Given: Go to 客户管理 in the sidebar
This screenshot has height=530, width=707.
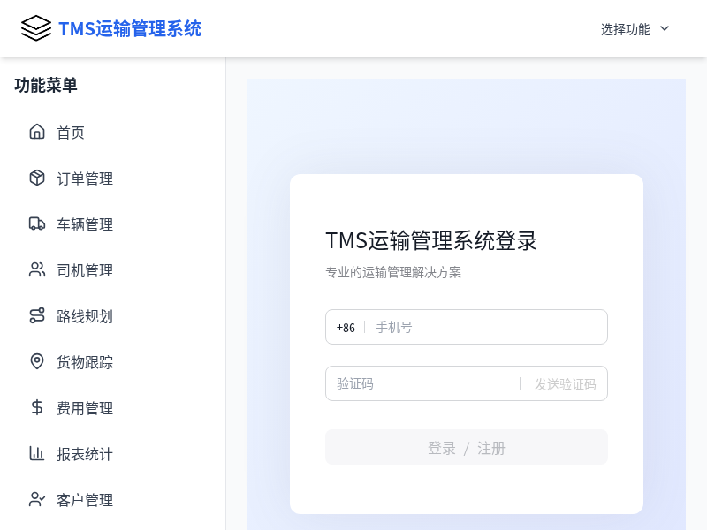Looking at the screenshot, I should click(113, 500).
